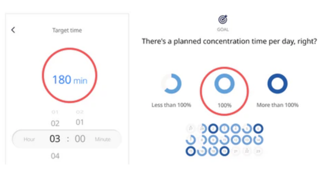Open day 6 dark ring in calendar
The height and width of the screenshot is (170, 323).
[x=258, y=129]
